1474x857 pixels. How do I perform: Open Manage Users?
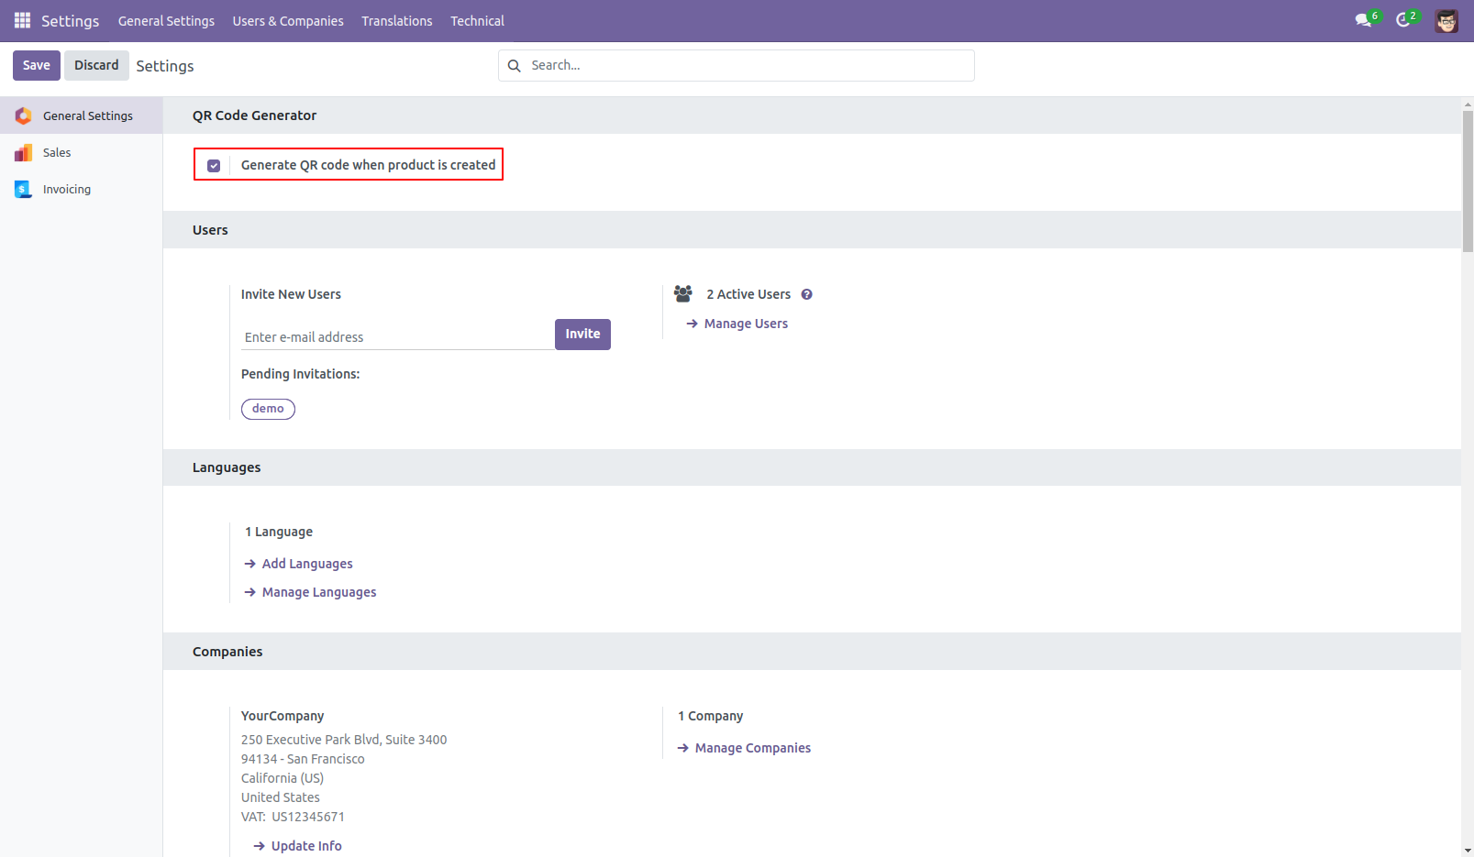pos(745,323)
